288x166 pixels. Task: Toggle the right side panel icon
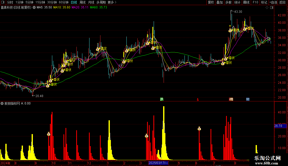pyautogui.click(x=272, y=8)
